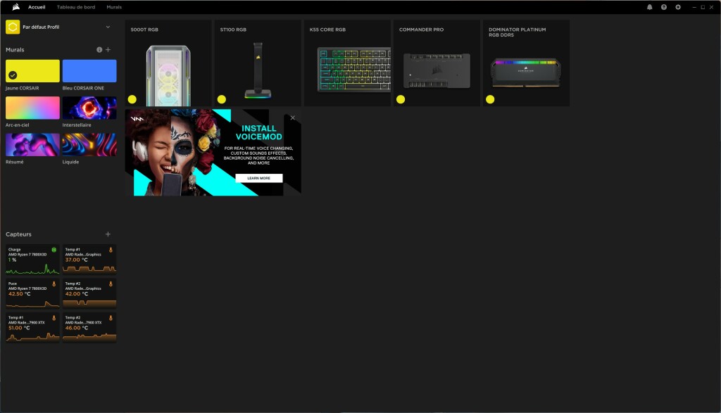
Task: Toggle the yellow dot on Commander Pro card
Action: (x=401, y=99)
